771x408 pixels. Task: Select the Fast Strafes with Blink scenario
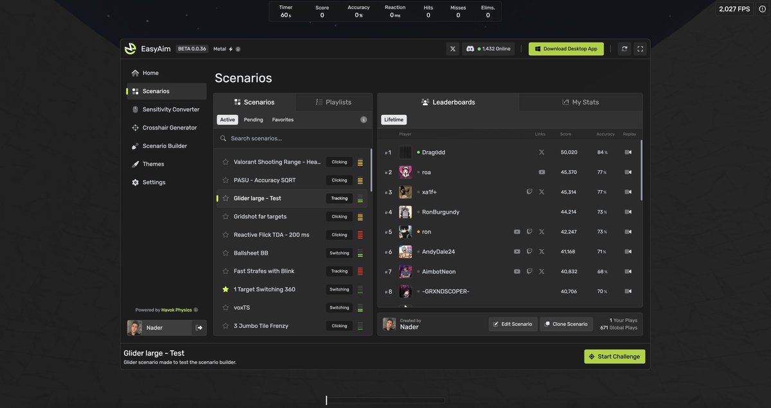[292, 271]
